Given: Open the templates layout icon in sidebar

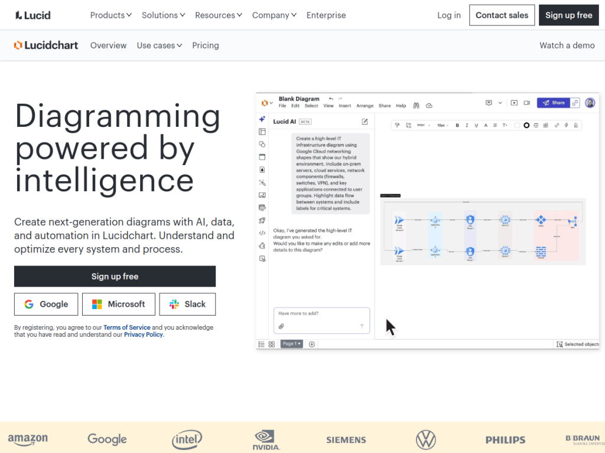Looking at the screenshot, I should 262,132.
